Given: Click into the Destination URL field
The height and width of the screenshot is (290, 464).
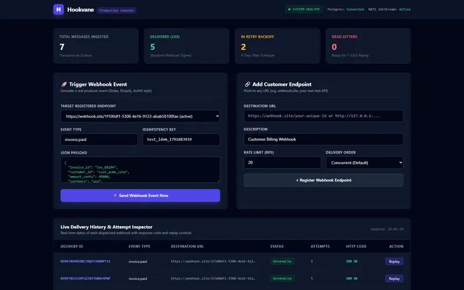Looking at the screenshot, I should point(324,116).
